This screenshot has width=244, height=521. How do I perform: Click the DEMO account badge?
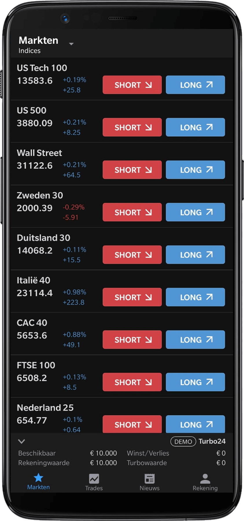click(x=183, y=441)
